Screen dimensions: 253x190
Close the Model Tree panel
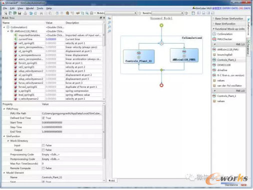(x=104, y=18)
